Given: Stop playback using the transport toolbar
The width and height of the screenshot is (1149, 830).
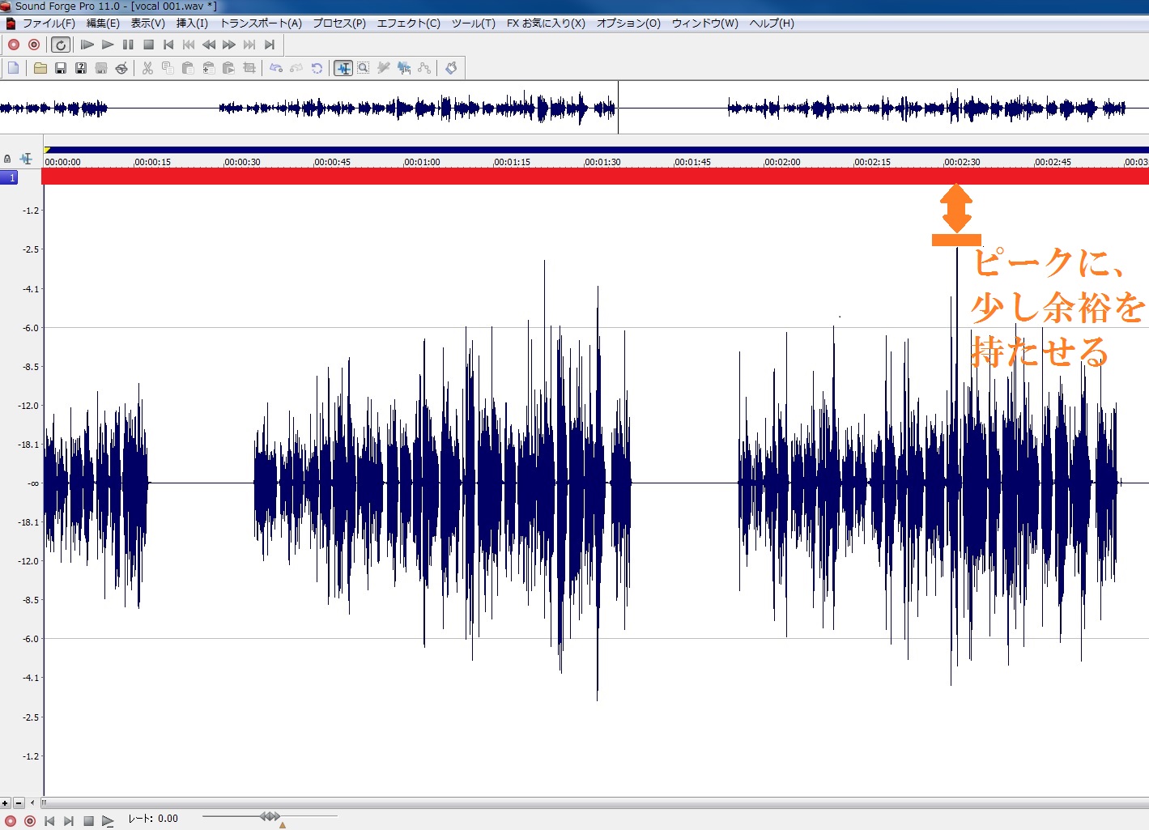Looking at the screenshot, I should [x=148, y=45].
